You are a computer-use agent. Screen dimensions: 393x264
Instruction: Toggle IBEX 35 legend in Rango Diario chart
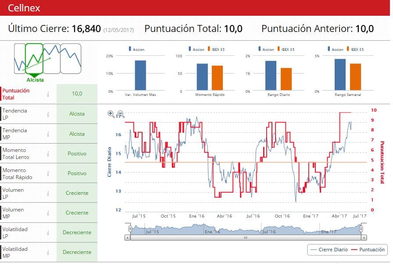[286, 49]
